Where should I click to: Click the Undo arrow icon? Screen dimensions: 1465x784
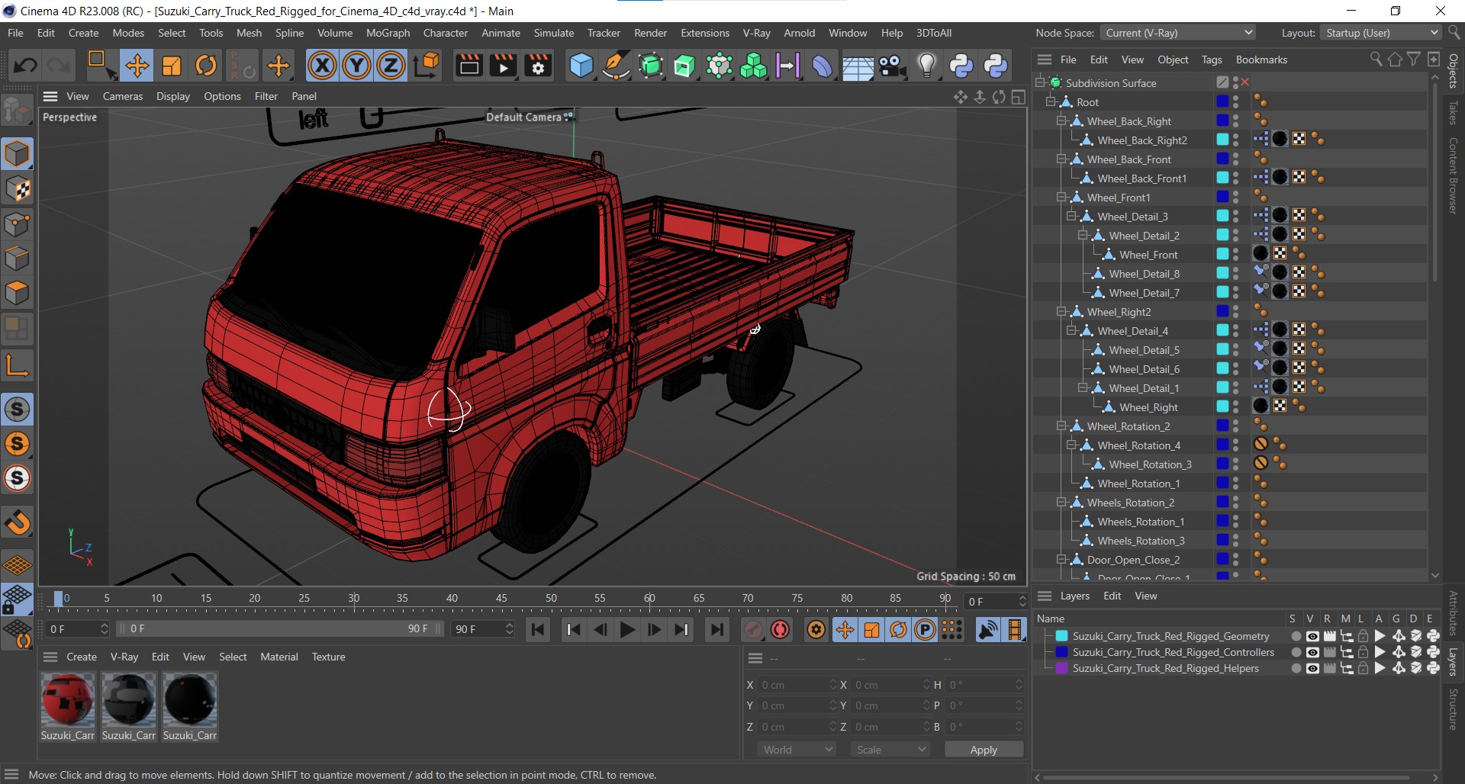[x=25, y=66]
